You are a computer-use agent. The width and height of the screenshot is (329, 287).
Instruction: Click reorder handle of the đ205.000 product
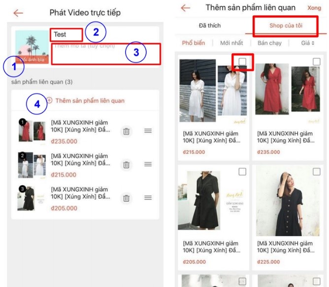[x=148, y=198]
